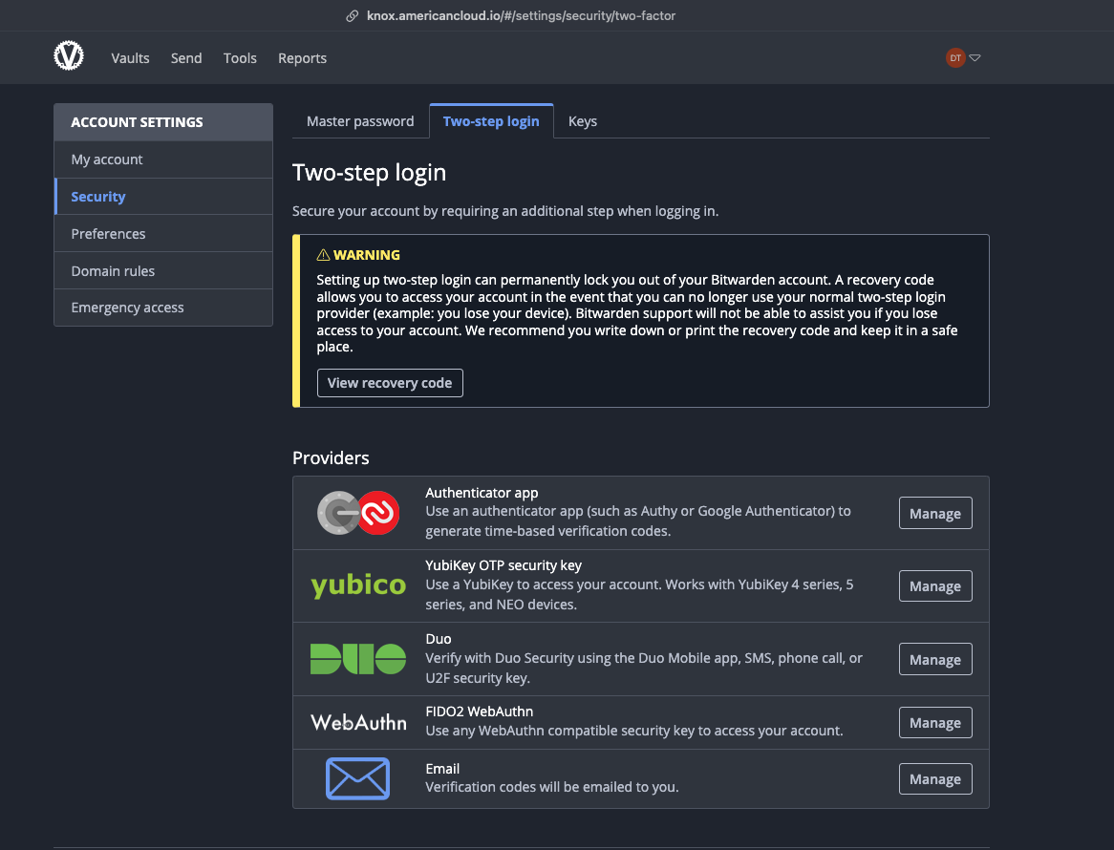Screen dimensions: 1114x850
Task: Manage the YubiKey OTP security key
Action: [934, 586]
